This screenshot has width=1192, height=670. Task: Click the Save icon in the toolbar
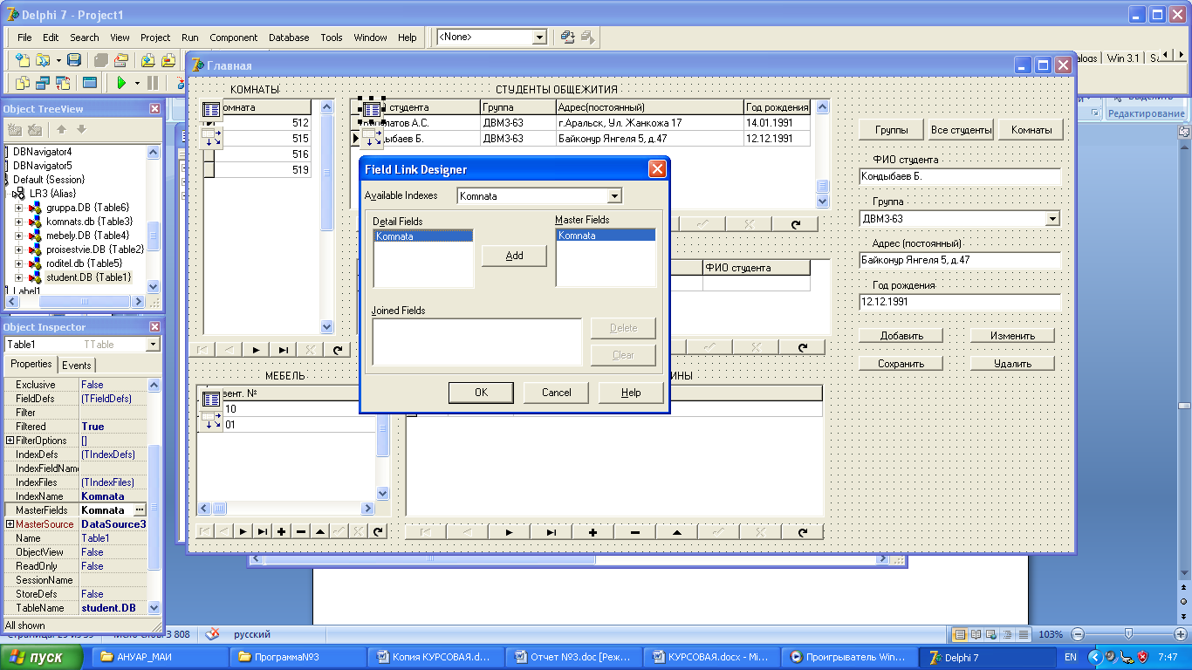click(x=74, y=60)
